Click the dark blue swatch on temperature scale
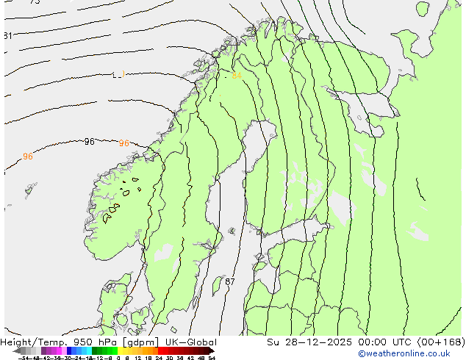The width and height of the screenshot is (466, 360). point(69,350)
